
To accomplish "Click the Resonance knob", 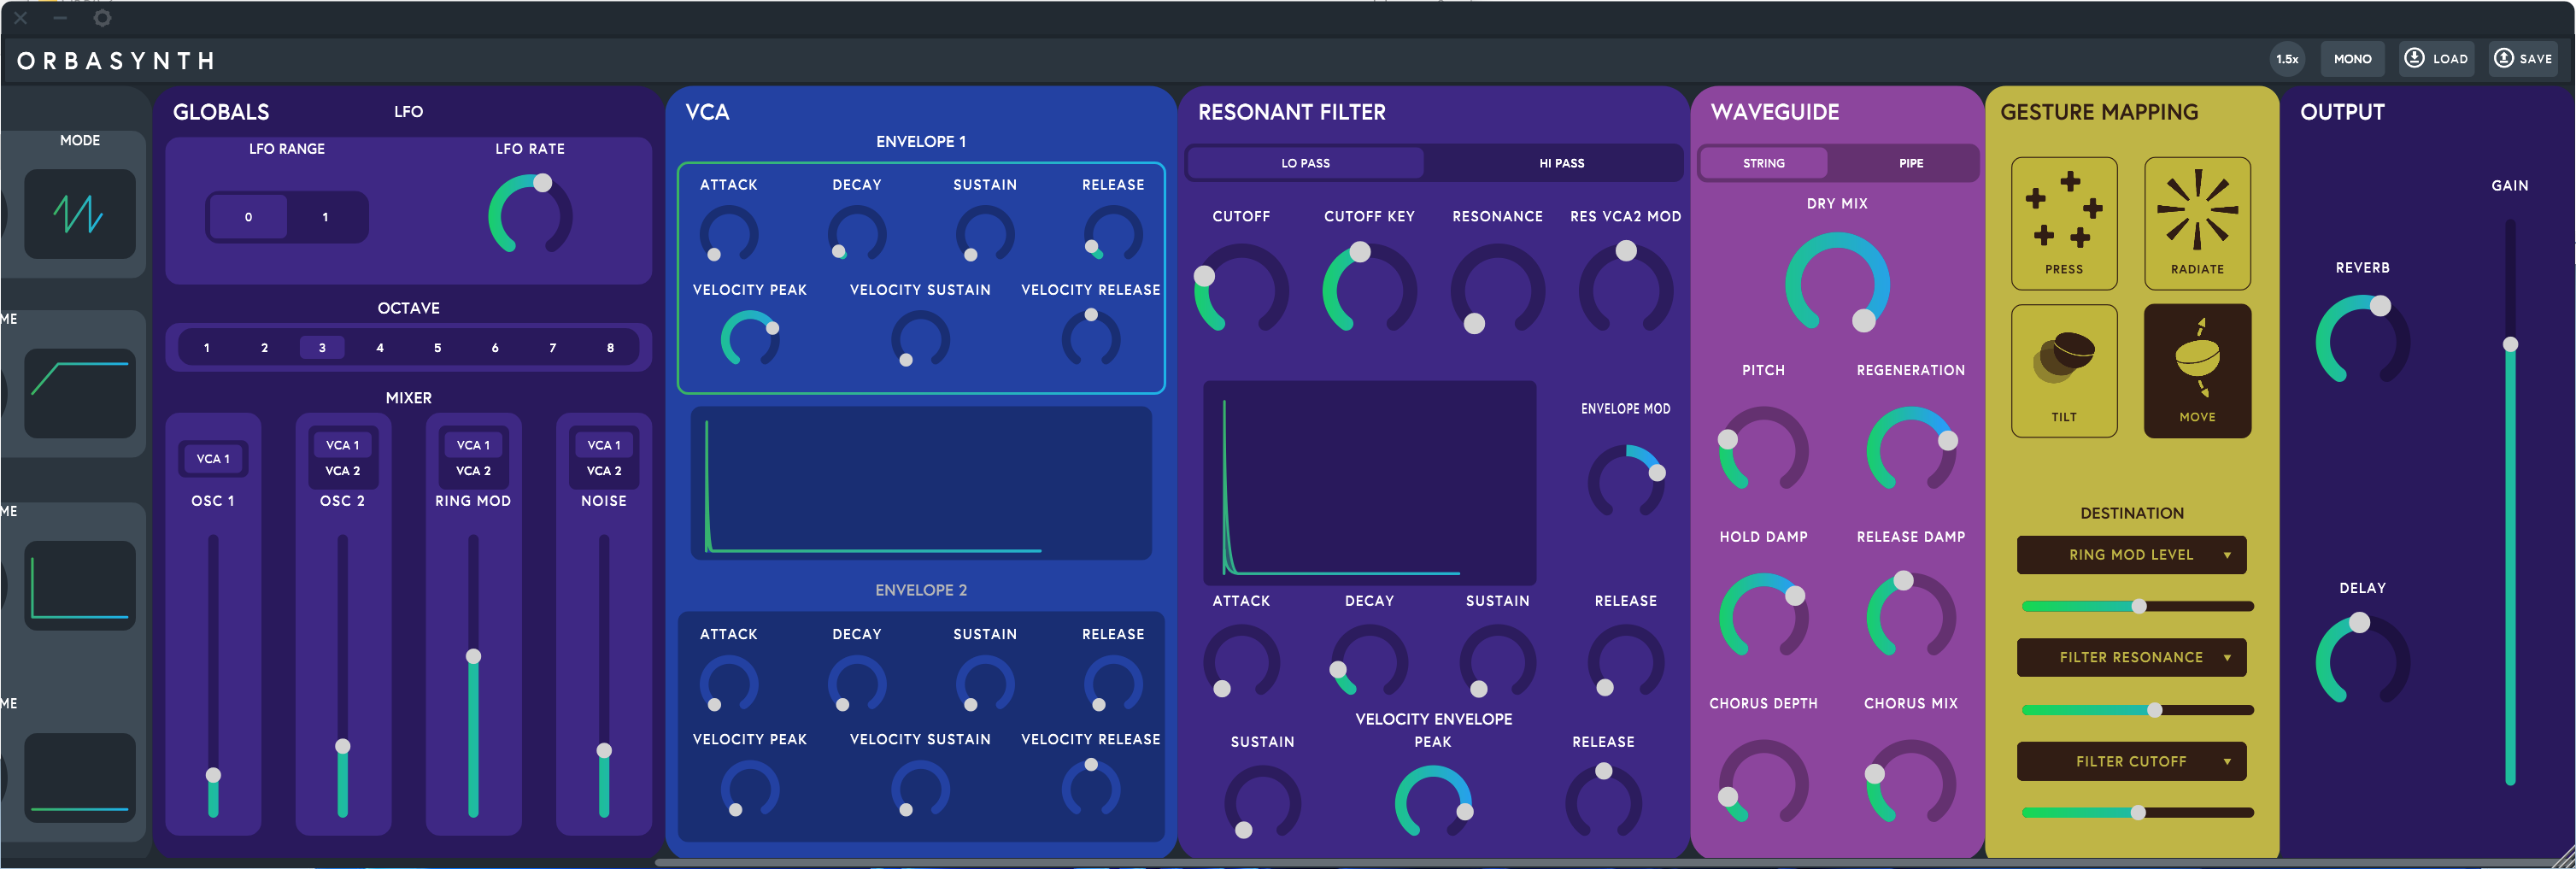I will (1497, 290).
